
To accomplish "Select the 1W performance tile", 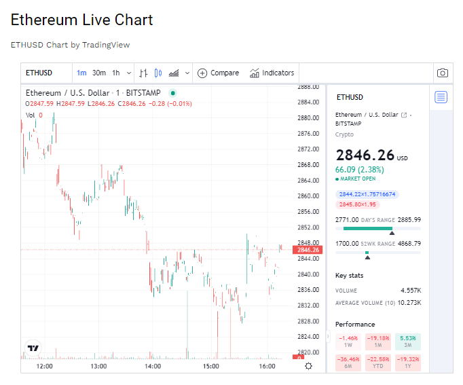I will click(348, 342).
